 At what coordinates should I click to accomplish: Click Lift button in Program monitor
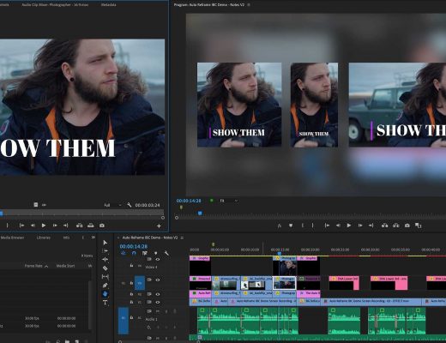[385, 226]
